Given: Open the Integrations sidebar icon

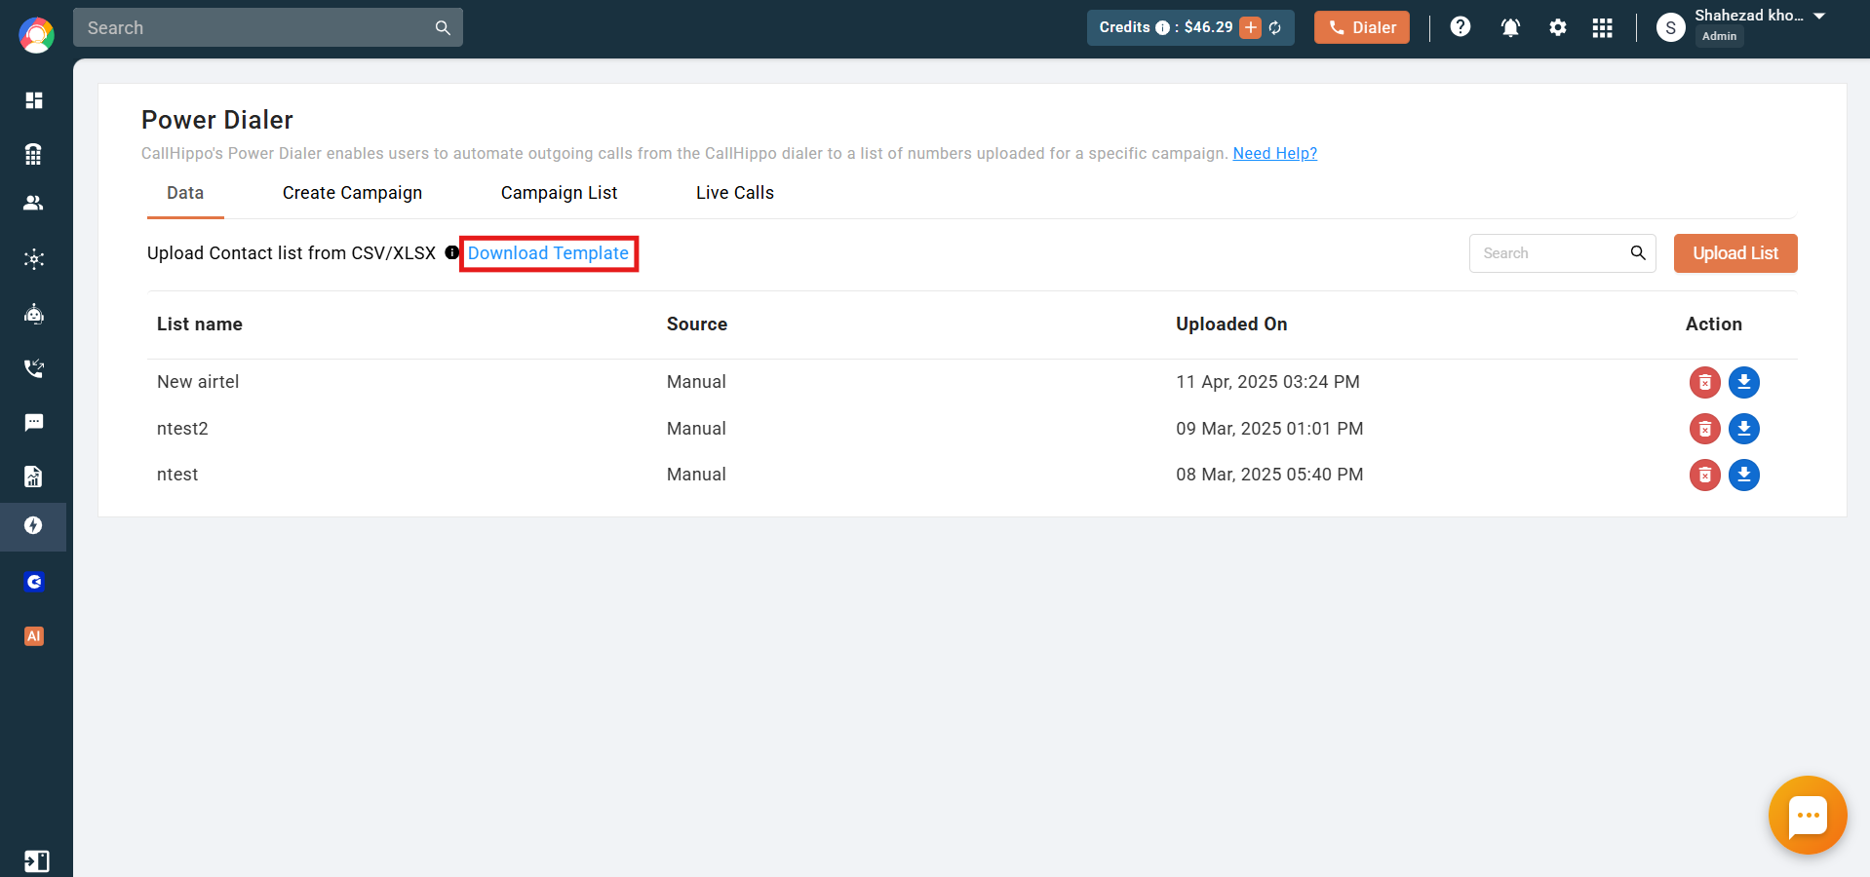Looking at the screenshot, I should (x=34, y=259).
